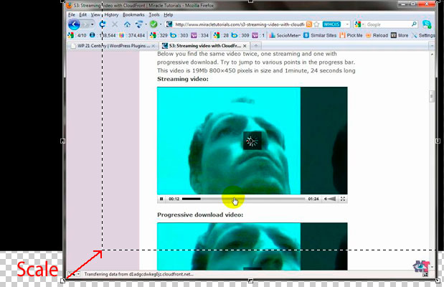This screenshot has height=287, width=444.
Task: Switch to WP 21 Century WordPress Plugins tab
Action: pyautogui.click(x=113, y=46)
